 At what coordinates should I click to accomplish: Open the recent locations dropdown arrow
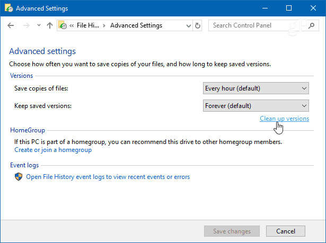(x=38, y=25)
